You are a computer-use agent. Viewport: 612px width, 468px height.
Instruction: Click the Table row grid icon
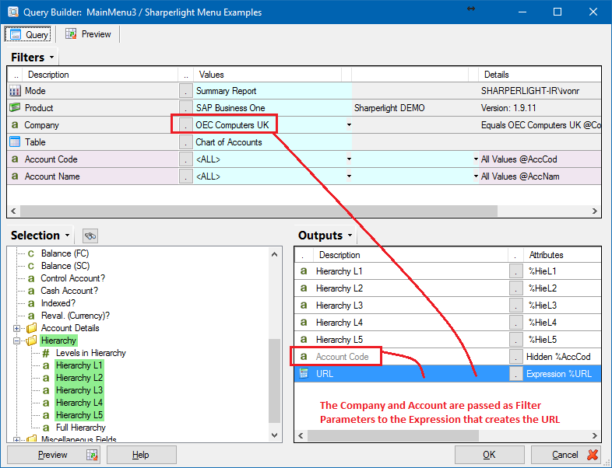click(x=15, y=141)
